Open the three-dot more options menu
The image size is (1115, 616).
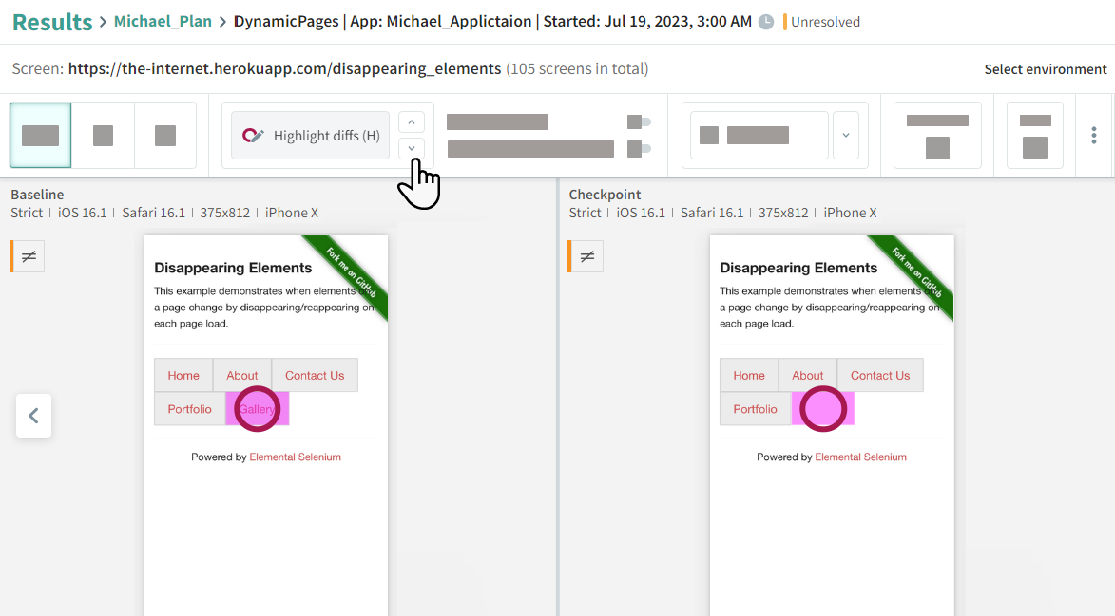coord(1093,136)
